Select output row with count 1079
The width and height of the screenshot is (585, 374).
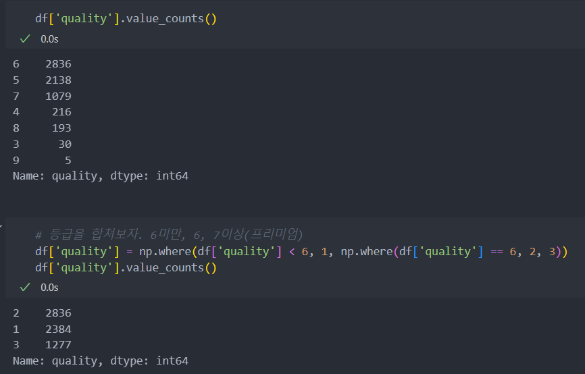[x=42, y=97]
